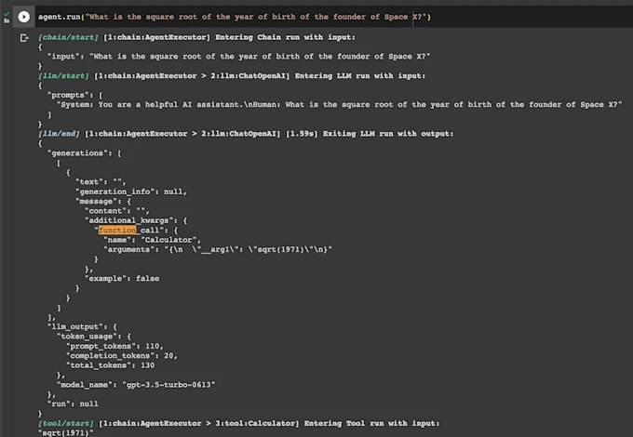Click the "completion_tokens": 20 line

128,355
